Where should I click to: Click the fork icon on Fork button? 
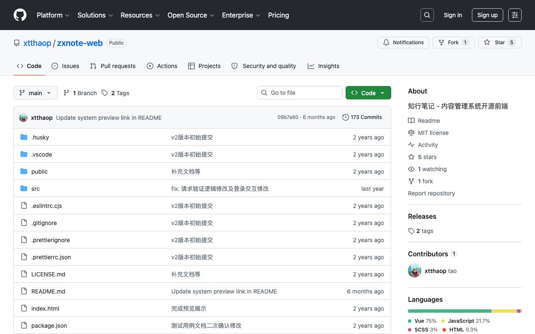(x=441, y=43)
